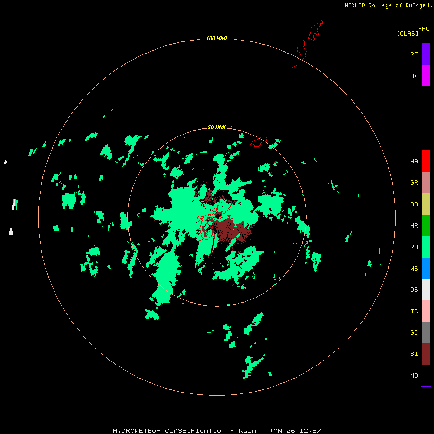434x434 pixels.
Task: Click the [CLAS] legend header
Action: coord(407,33)
